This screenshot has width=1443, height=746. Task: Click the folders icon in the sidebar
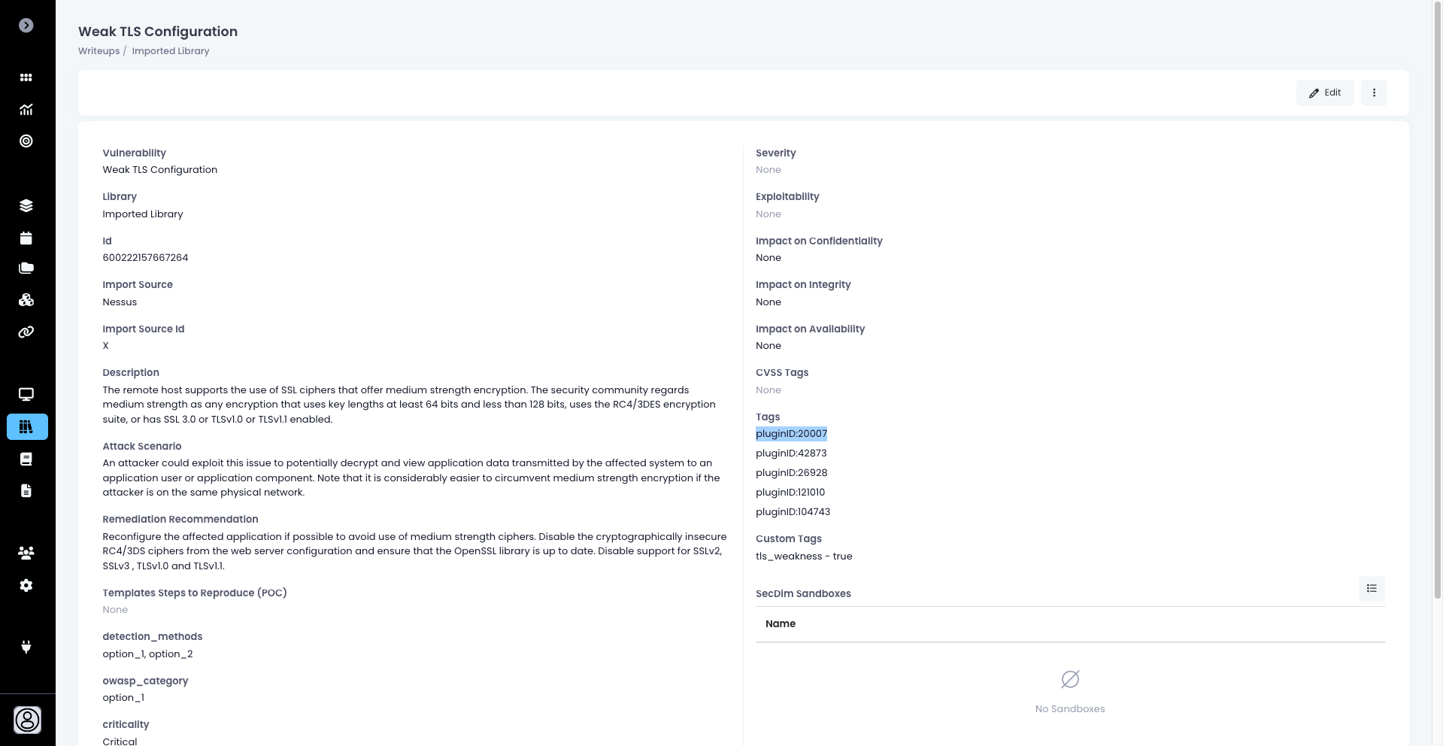[x=26, y=268]
